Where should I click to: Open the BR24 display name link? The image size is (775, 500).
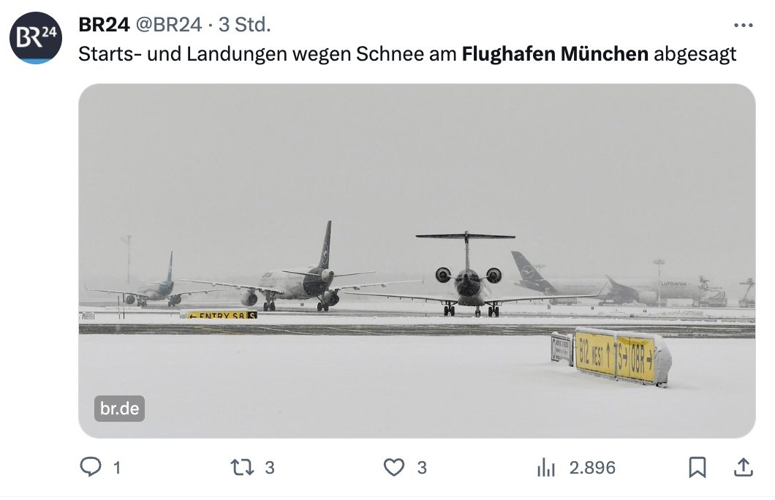tap(104, 24)
